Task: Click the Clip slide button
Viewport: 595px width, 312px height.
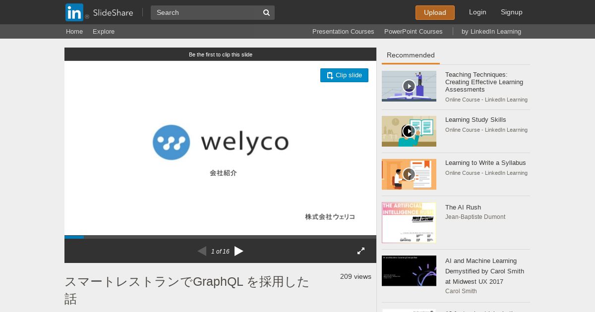Action: click(x=344, y=75)
